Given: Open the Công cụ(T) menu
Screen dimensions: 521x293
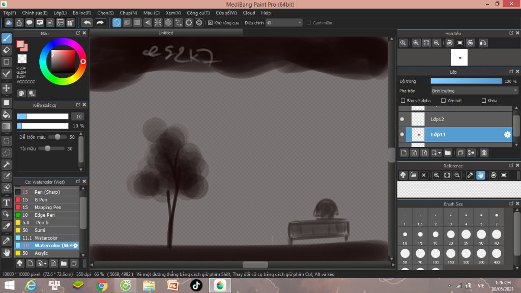Looking at the screenshot, I should [198, 13].
